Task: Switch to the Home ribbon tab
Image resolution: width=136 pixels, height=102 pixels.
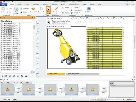Action: click(x=12, y=5)
